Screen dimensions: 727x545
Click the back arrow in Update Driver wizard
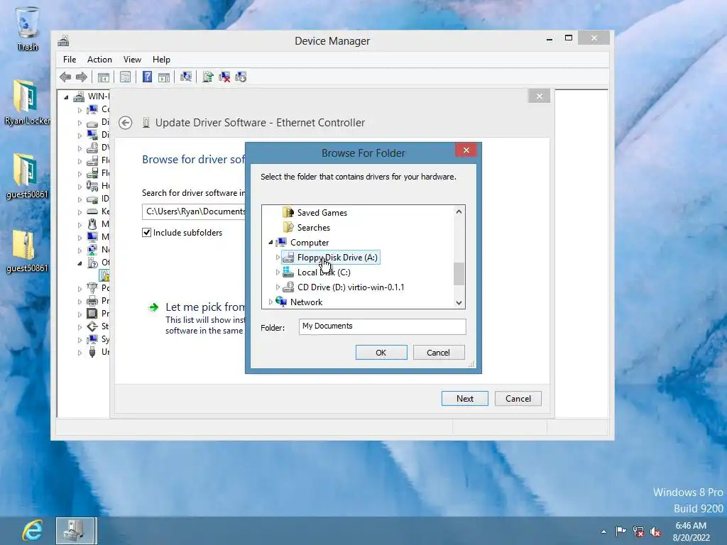(x=125, y=123)
